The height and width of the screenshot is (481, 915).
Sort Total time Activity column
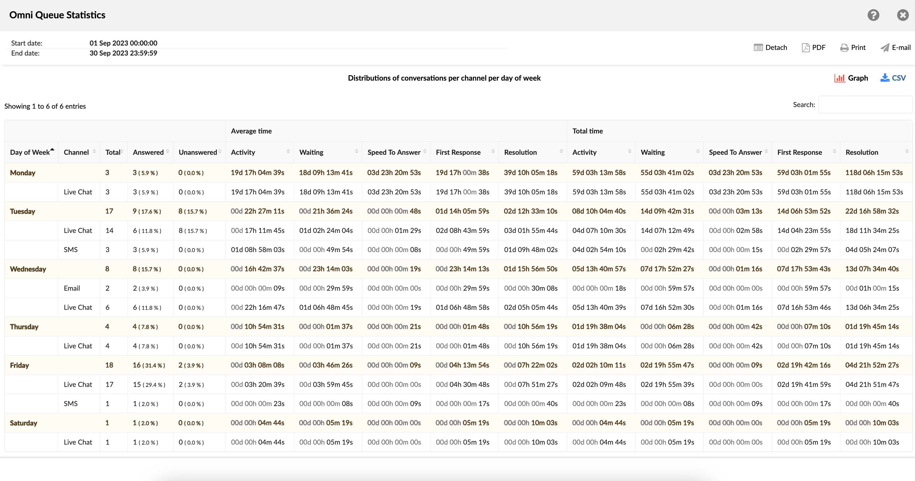tap(601, 152)
